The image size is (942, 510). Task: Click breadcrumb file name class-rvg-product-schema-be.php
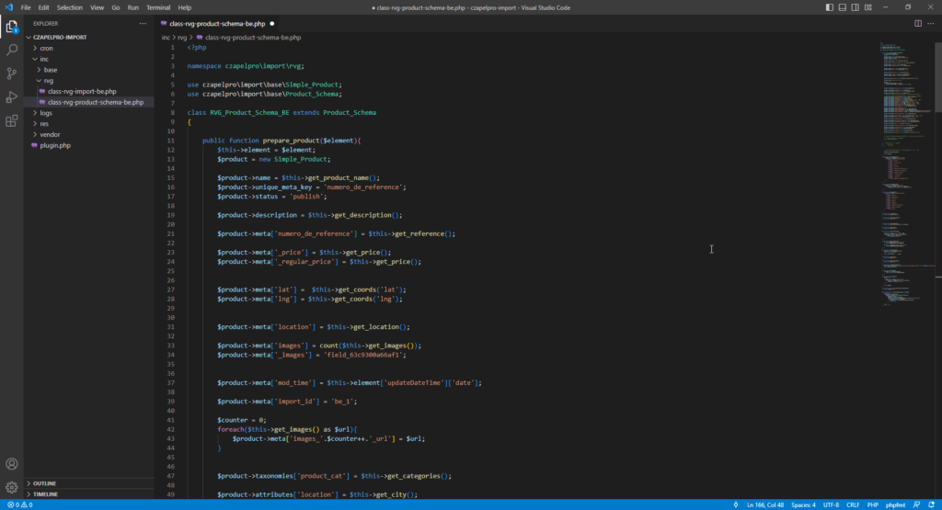[253, 37]
